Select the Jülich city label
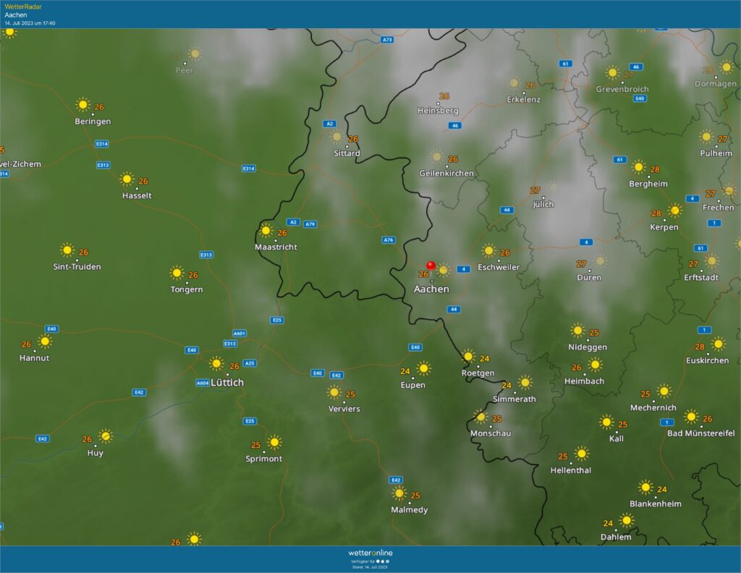This screenshot has height=573, width=741. coord(543,204)
